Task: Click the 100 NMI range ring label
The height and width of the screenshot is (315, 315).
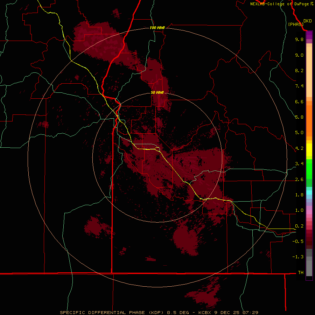Action: pyautogui.click(x=157, y=28)
